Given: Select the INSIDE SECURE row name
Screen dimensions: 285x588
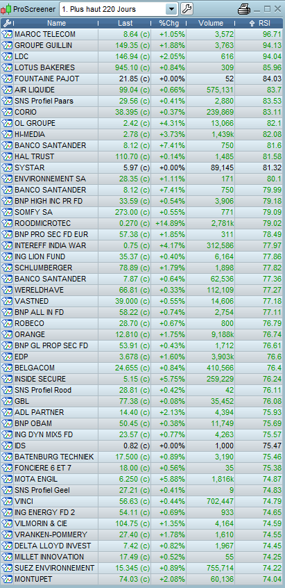Looking at the screenshot, I should tap(40, 379).
